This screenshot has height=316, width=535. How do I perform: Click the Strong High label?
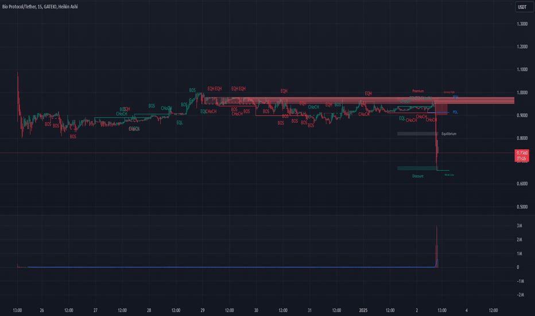coord(449,93)
